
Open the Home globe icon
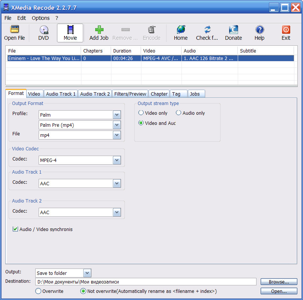click(x=181, y=30)
